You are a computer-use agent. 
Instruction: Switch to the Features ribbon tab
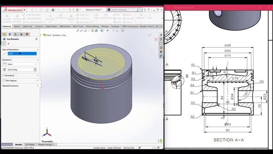[x=7, y=27]
